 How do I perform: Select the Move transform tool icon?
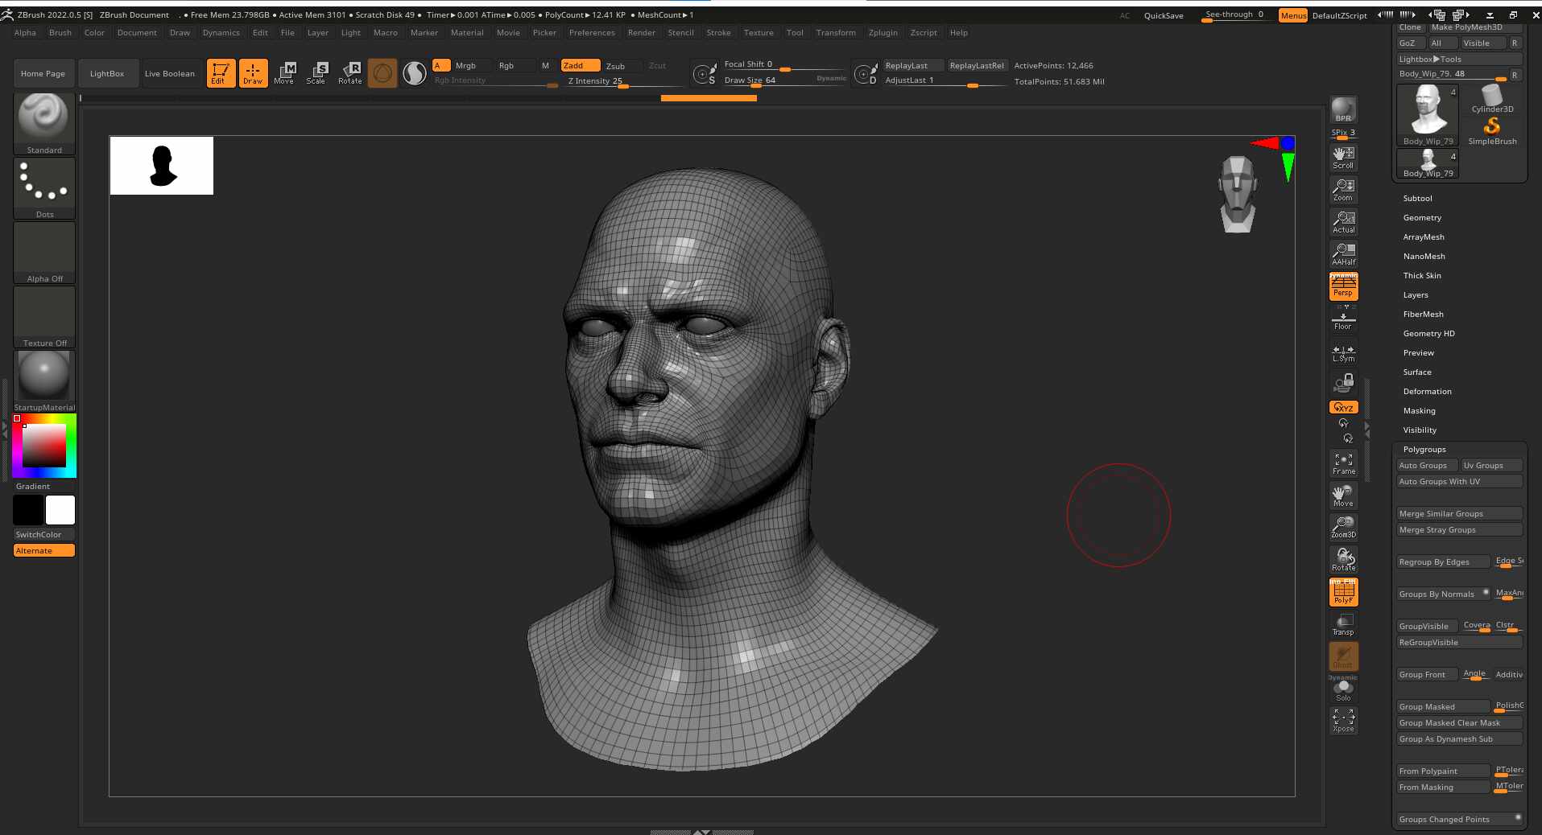click(x=284, y=73)
